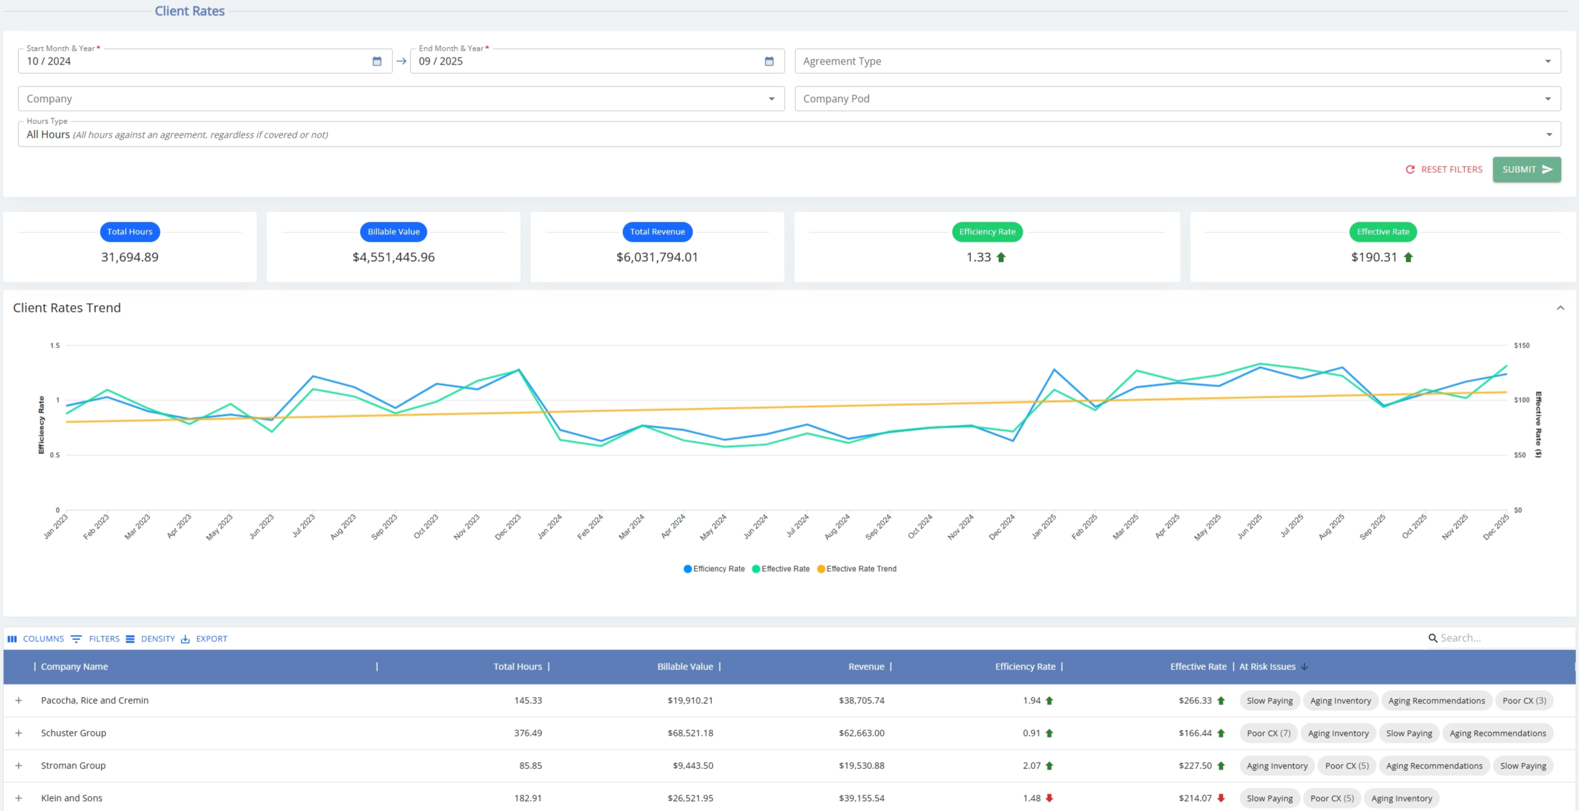
Task: Click the At Risk Issues sort arrow
Action: (1305, 666)
